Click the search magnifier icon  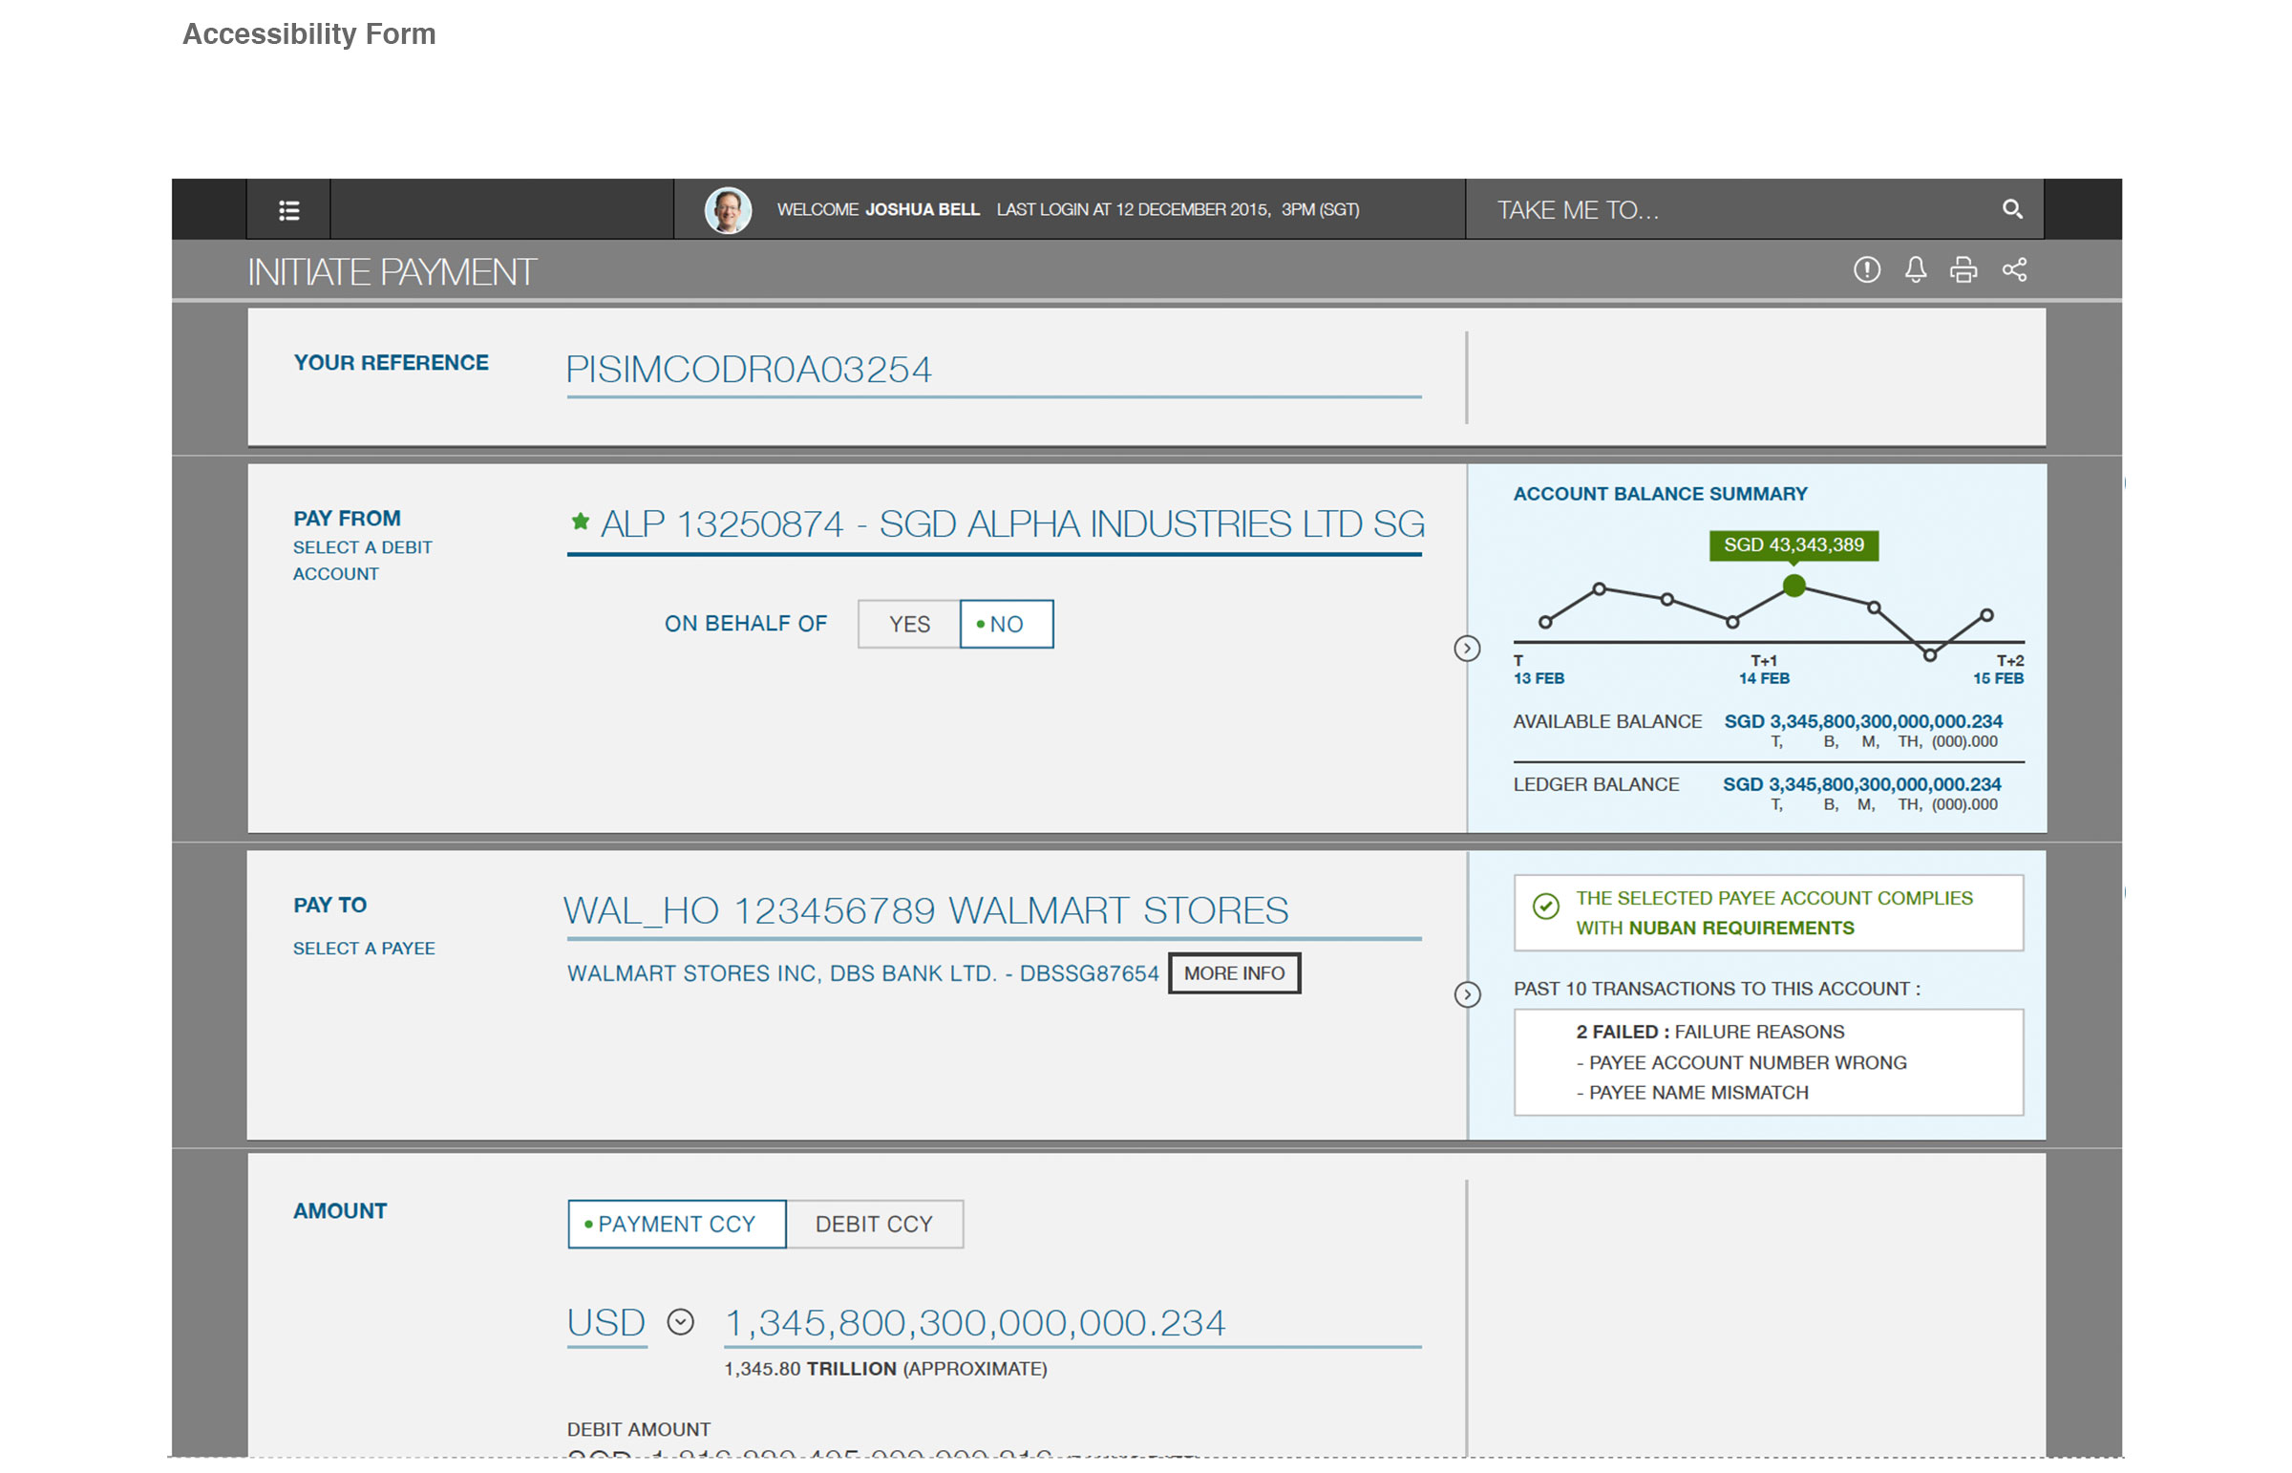[x=2013, y=208]
